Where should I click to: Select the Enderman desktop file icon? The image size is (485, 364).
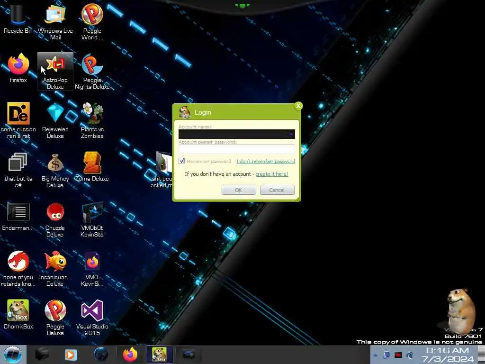(x=18, y=216)
